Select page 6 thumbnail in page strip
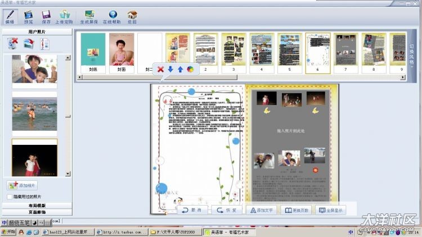This screenshot has height=237, width=422. click(317, 52)
